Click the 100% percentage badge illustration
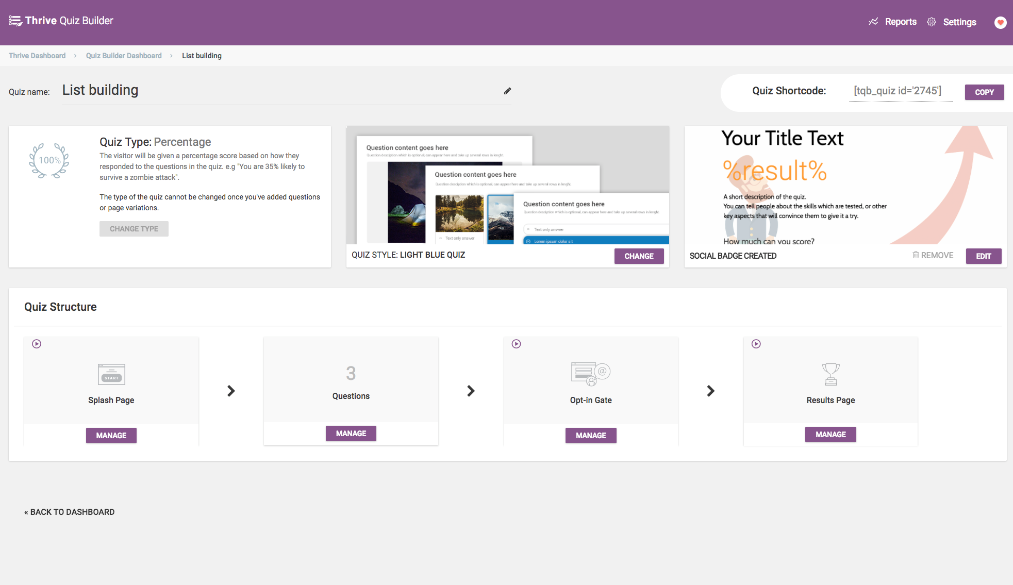 (x=49, y=160)
